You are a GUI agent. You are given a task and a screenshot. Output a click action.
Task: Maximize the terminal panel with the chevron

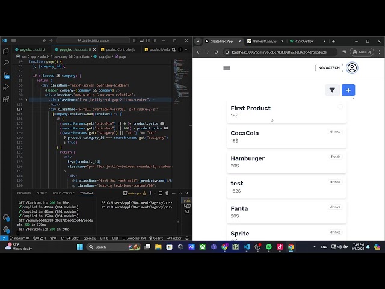[x=180, y=193]
